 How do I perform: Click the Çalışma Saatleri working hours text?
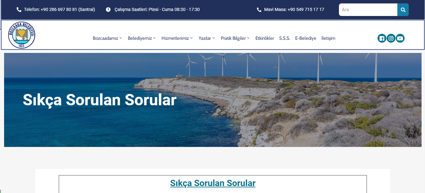tap(157, 10)
